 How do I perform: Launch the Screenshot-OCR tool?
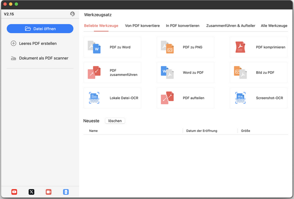pyautogui.click(x=258, y=98)
